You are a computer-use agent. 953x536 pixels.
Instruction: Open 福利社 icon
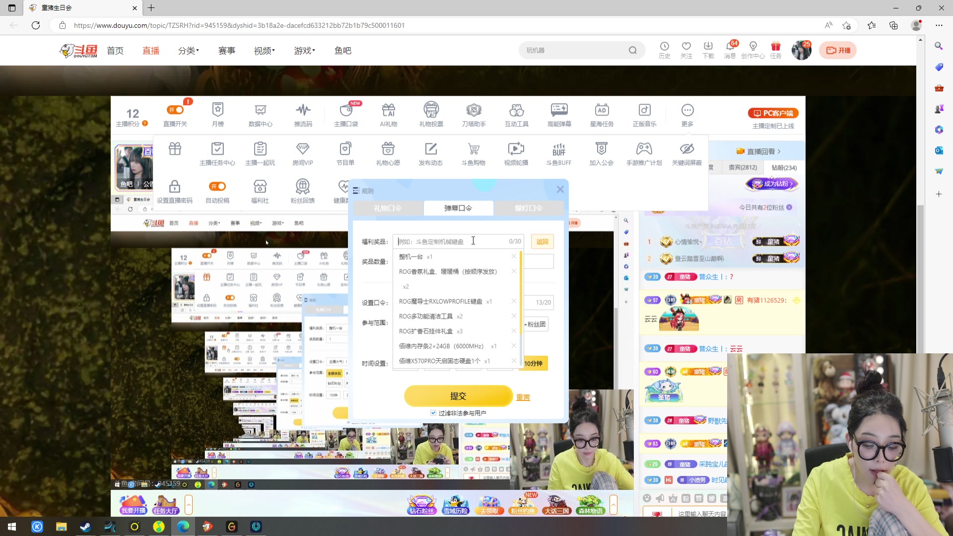coord(260,192)
